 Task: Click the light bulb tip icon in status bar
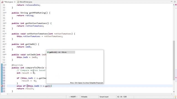176,97
